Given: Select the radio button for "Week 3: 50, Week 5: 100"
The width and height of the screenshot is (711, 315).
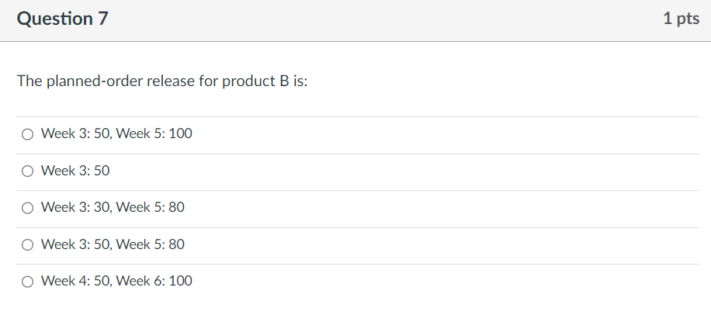Looking at the screenshot, I should tap(28, 134).
